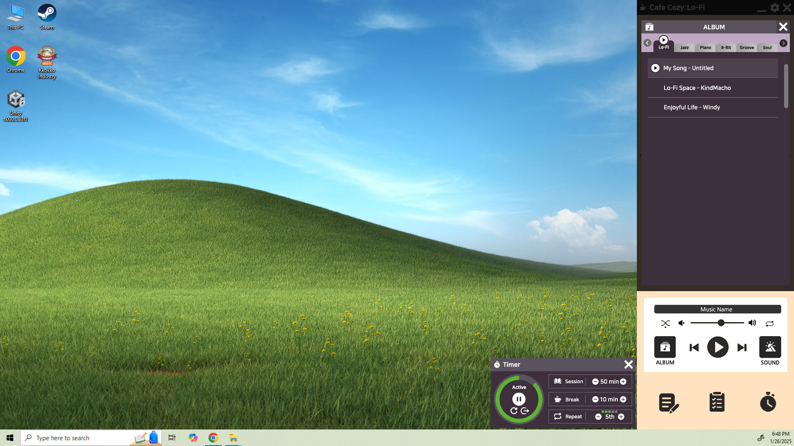Toggle repeat playback in music player
Screen dimensions: 794x446
(770, 323)
